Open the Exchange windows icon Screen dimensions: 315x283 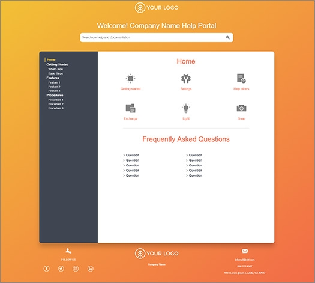(131, 108)
